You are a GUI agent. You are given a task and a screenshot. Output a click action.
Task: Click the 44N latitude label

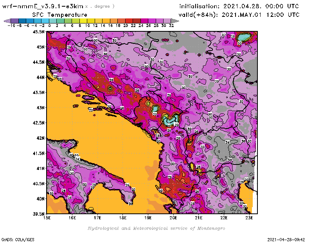(40, 77)
